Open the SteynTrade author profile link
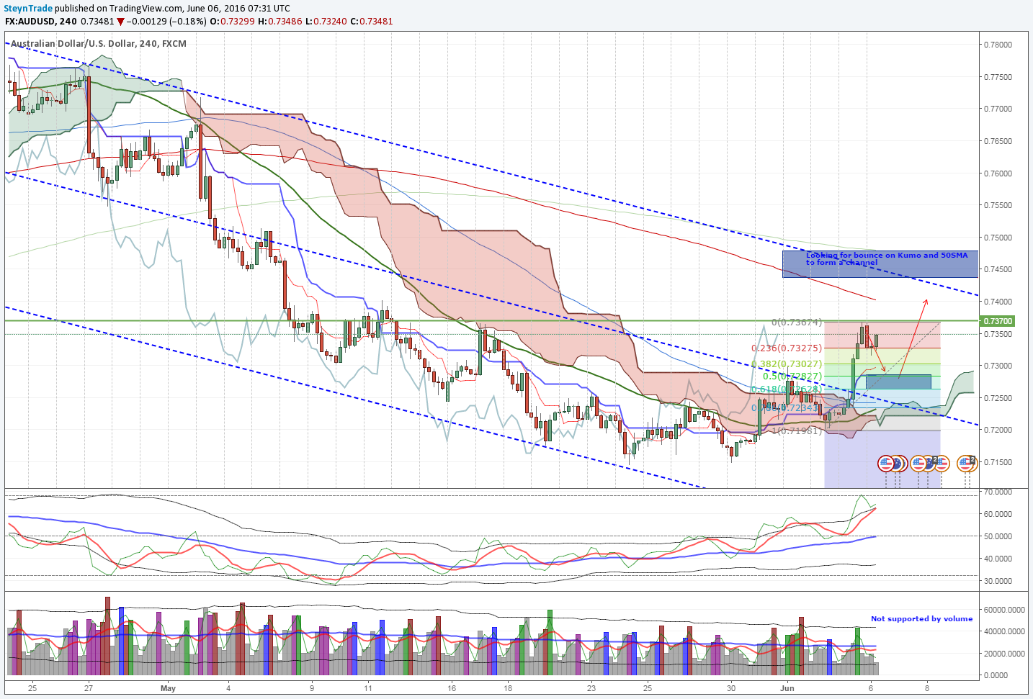The image size is (1033, 699). (28, 8)
